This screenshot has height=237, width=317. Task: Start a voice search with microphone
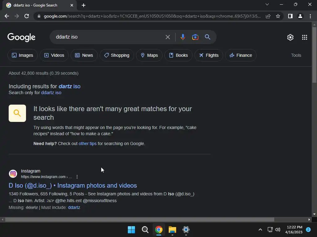click(183, 37)
